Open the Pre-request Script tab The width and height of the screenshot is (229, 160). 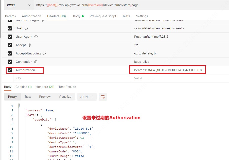(103, 16)
